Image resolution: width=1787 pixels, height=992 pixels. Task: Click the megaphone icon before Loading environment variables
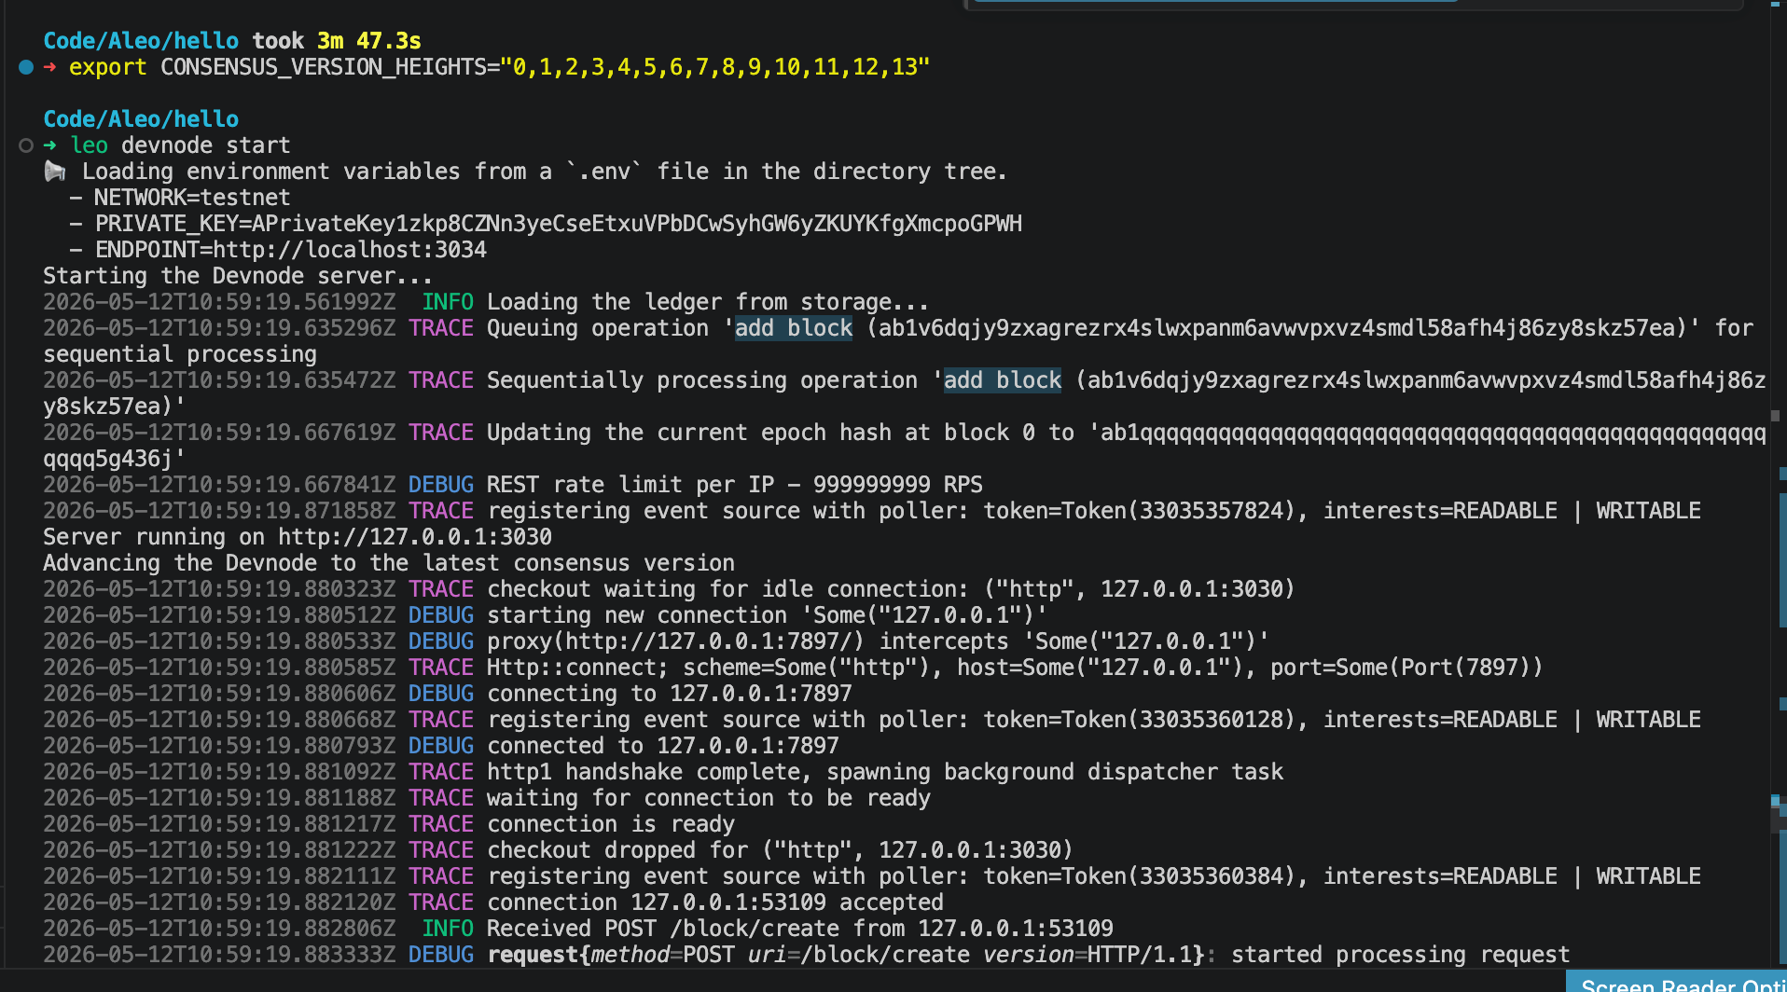pyautogui.click(x=55, y=172)
